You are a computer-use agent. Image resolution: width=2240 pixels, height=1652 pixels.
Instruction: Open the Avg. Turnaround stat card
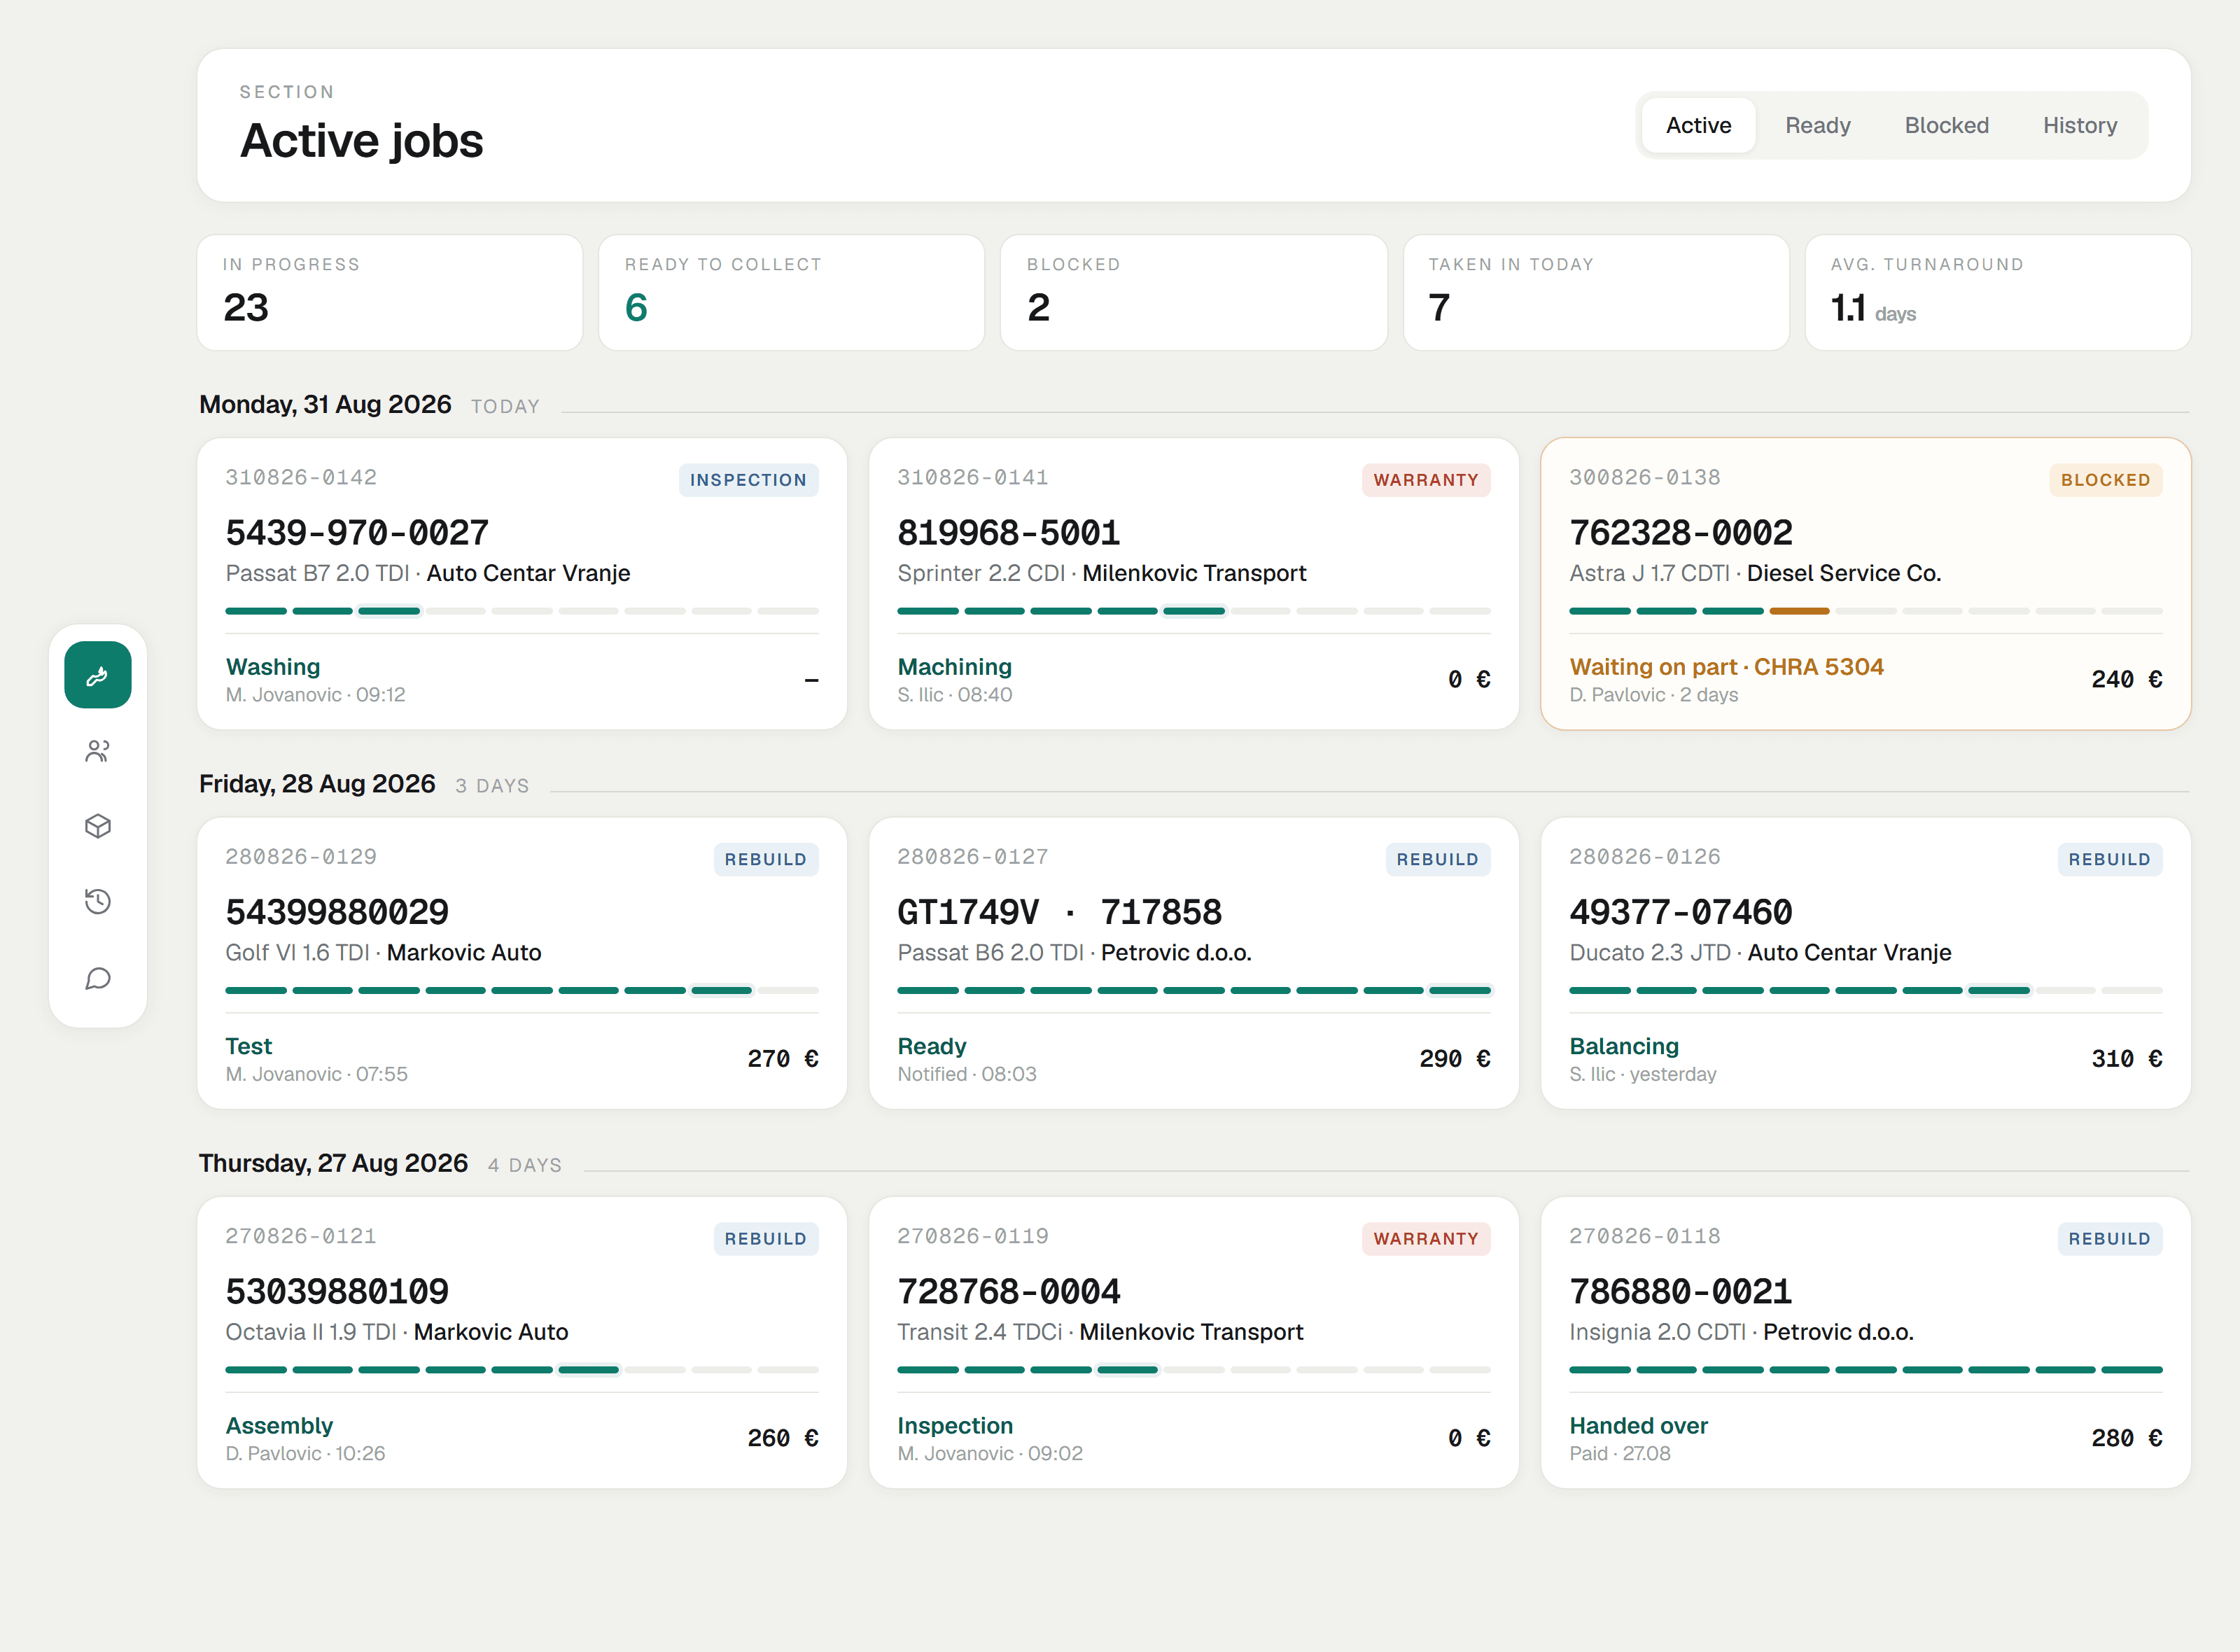point(1997,293)
